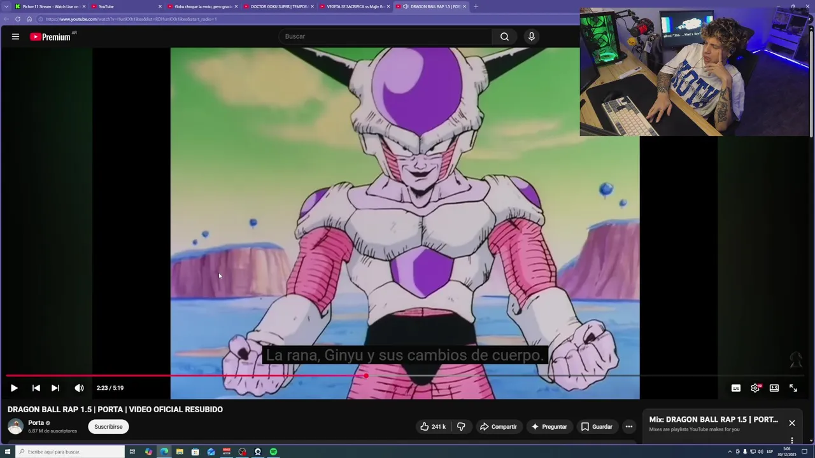Click the Mix: DRAGON BALL RAP 1.5 title
The height and width of the screenshot is (458, 815).
pyautogui.click(x=714, y=420)
